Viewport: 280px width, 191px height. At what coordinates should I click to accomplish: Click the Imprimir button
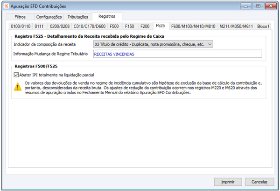click(228, 182)
